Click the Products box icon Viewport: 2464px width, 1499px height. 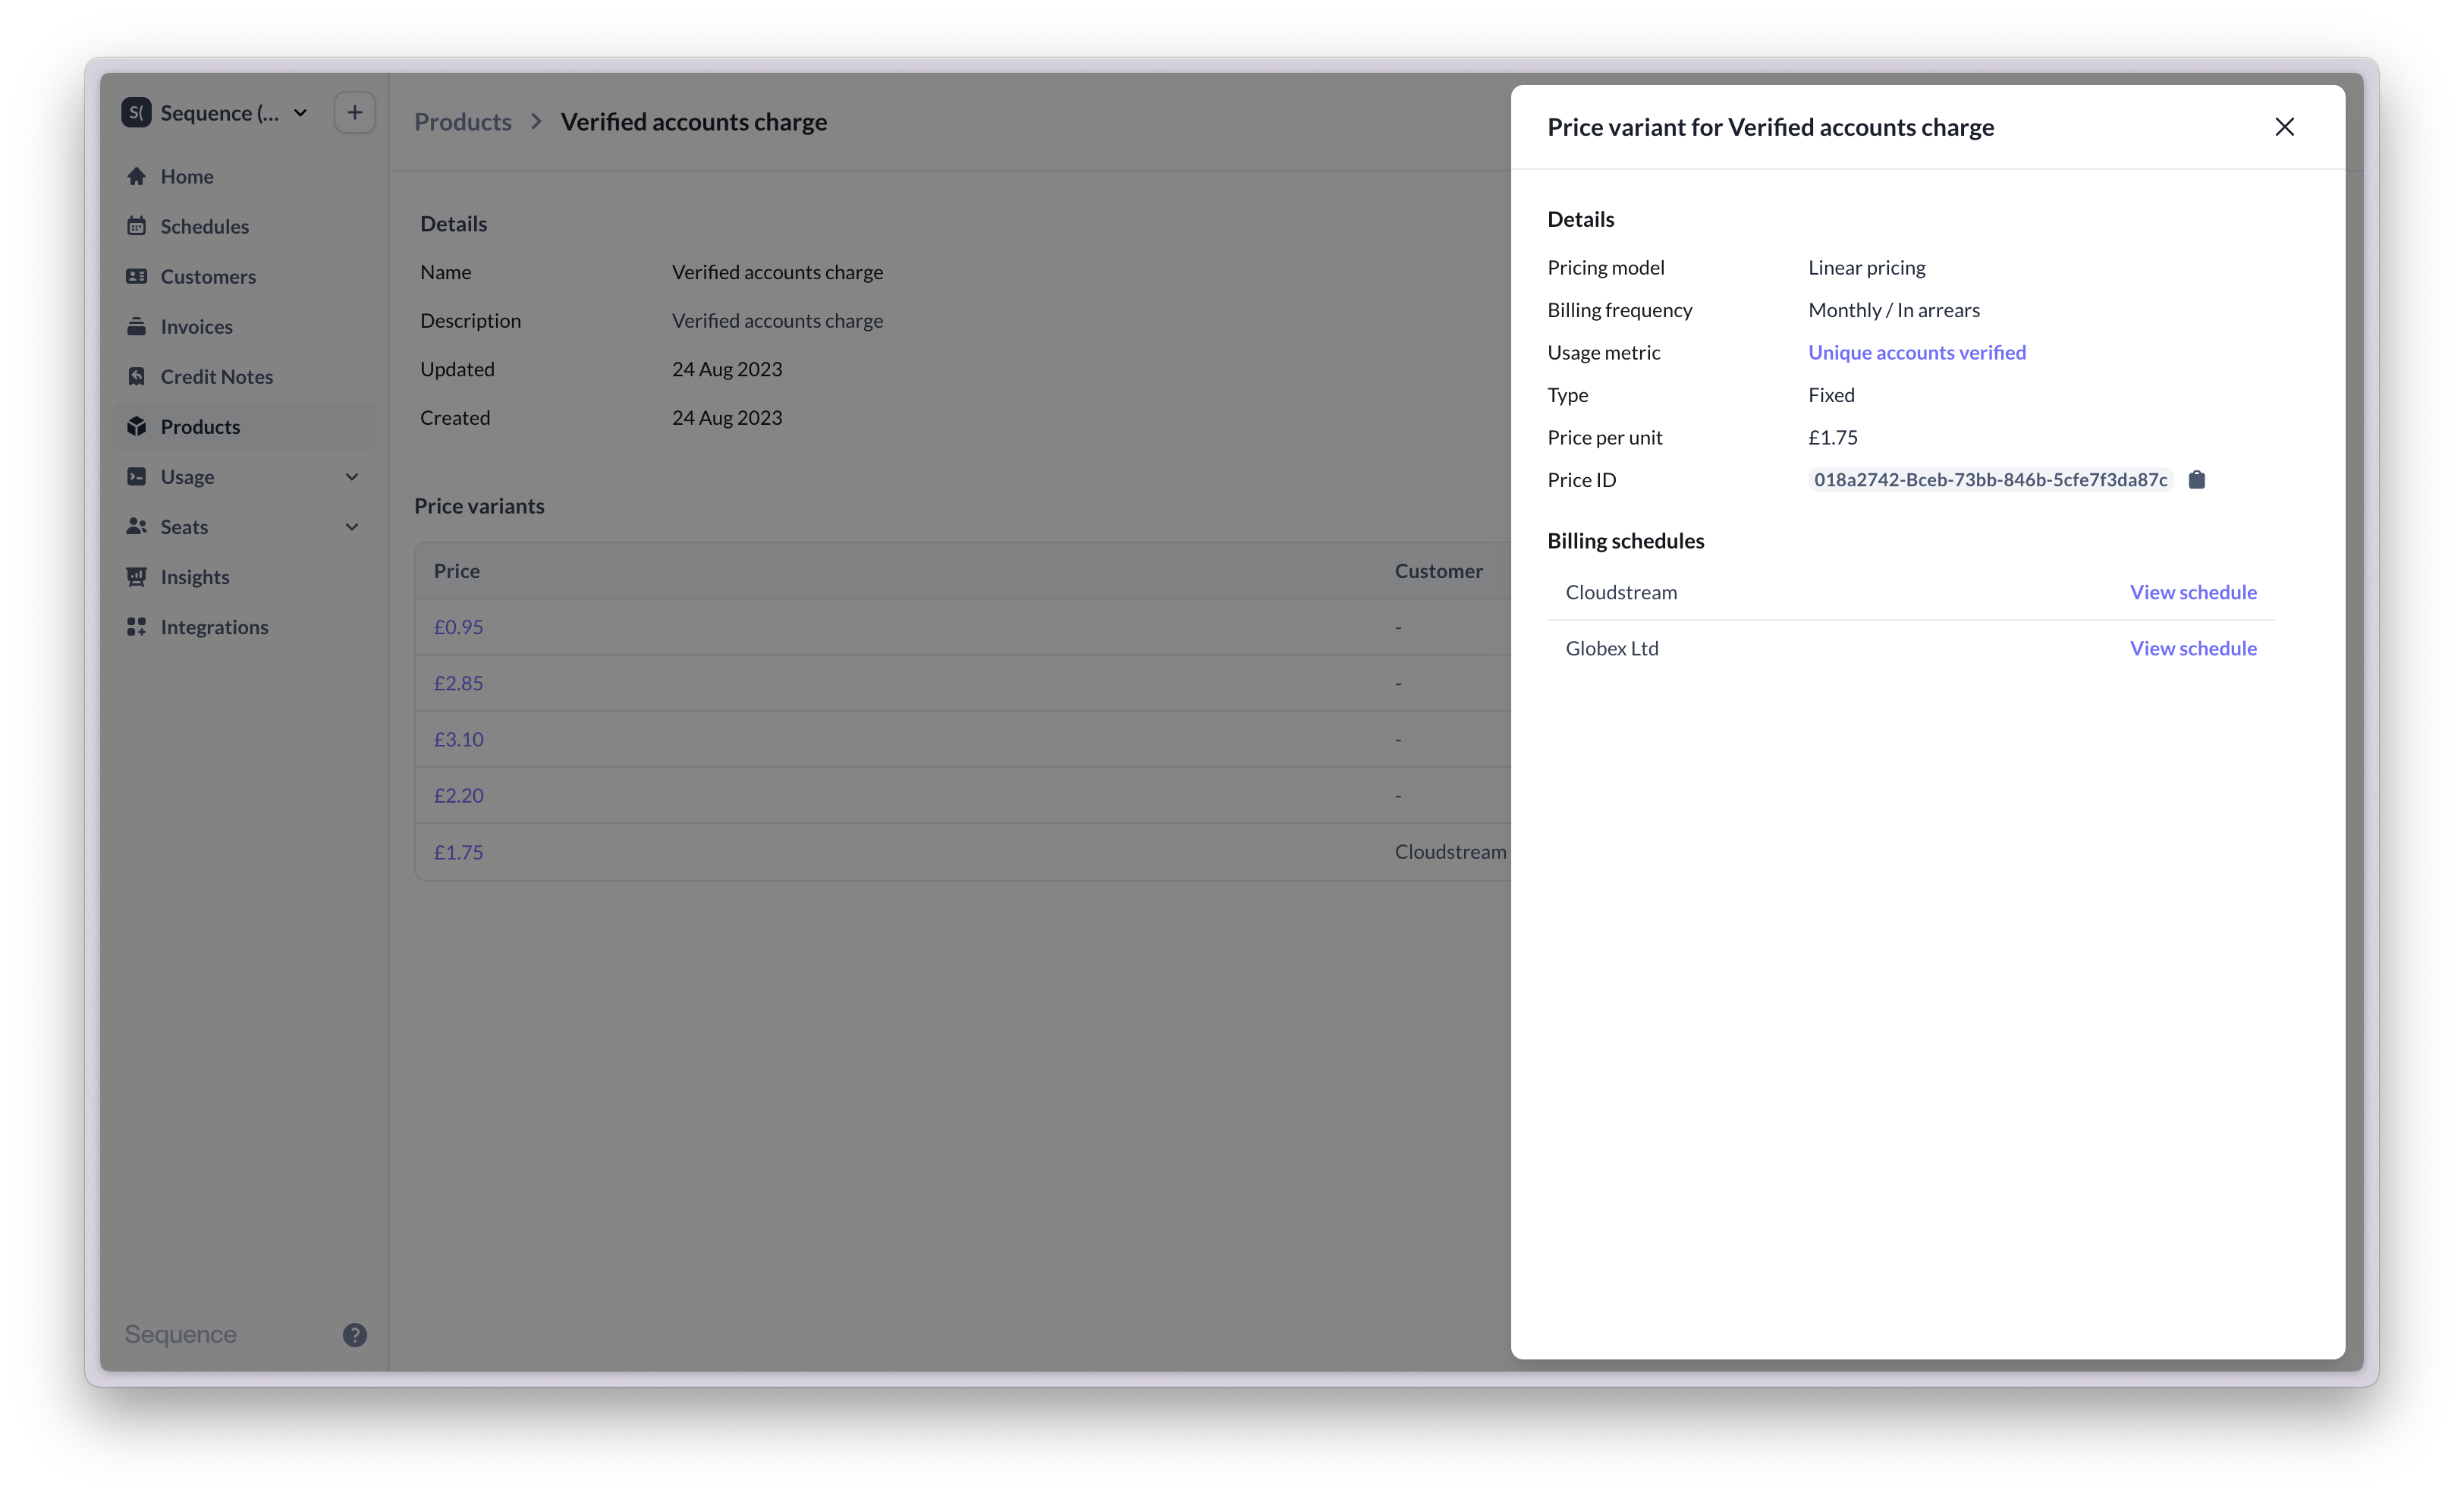pyautogui.click(x=137, y=426)
